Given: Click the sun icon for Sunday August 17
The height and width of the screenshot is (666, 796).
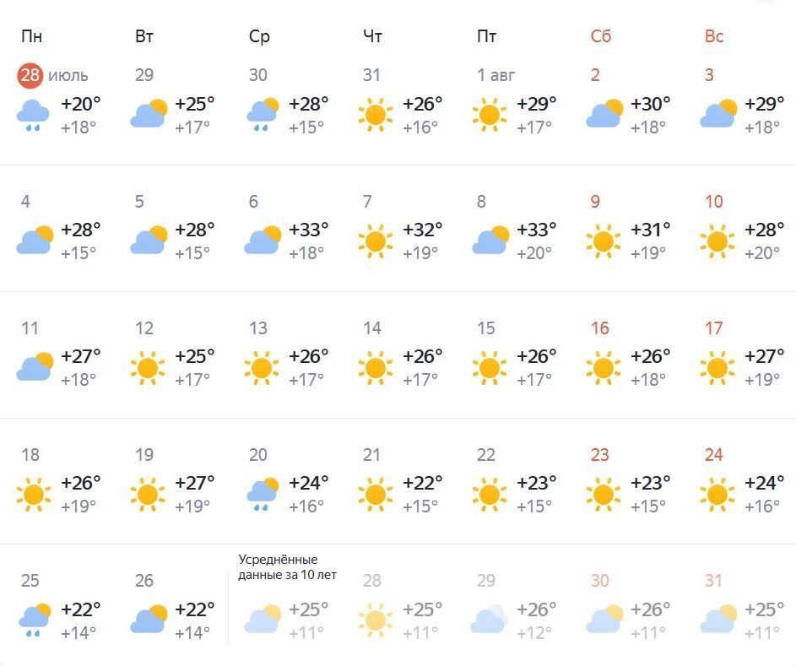Looking at the screenshot, I should tap(717, 368).
